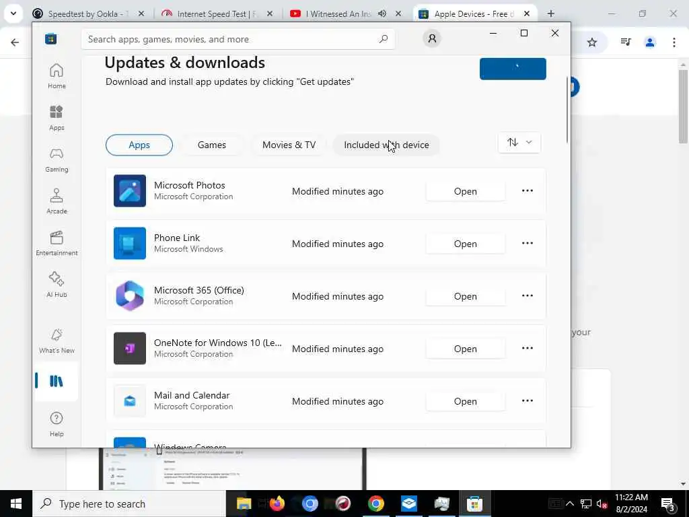Open more options for Phone Link
The height and width of the screenshot is (517, 689).
click(528, 243)
